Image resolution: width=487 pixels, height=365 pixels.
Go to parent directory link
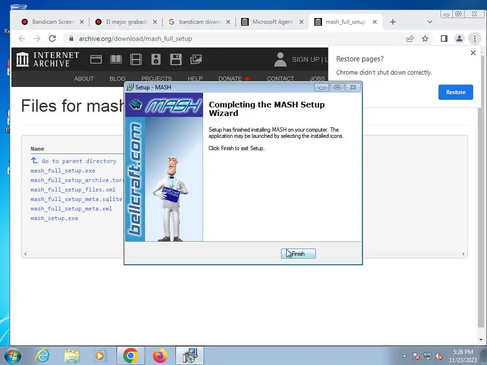pos(79,161)
